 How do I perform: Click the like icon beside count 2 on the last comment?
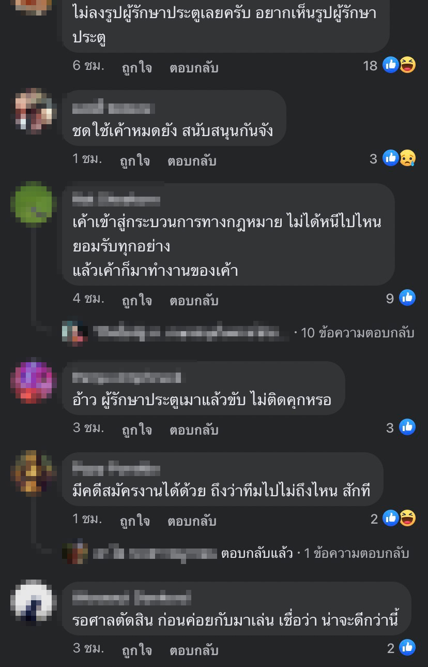click(407, 648)
